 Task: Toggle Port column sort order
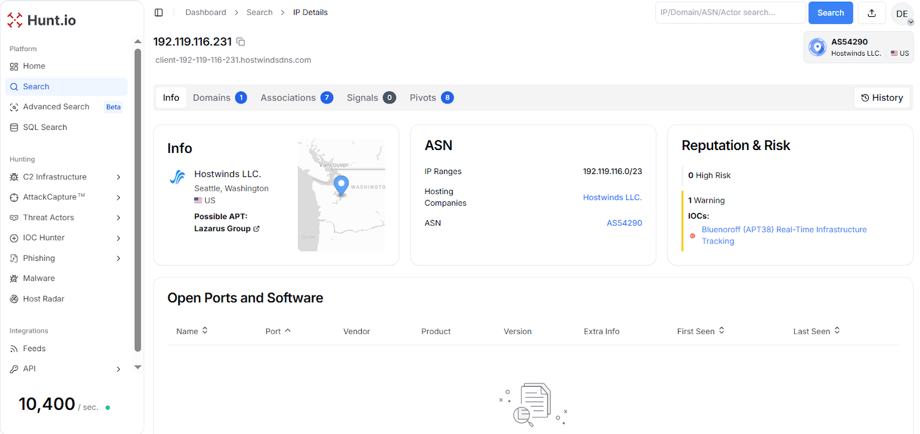(278, 331)
